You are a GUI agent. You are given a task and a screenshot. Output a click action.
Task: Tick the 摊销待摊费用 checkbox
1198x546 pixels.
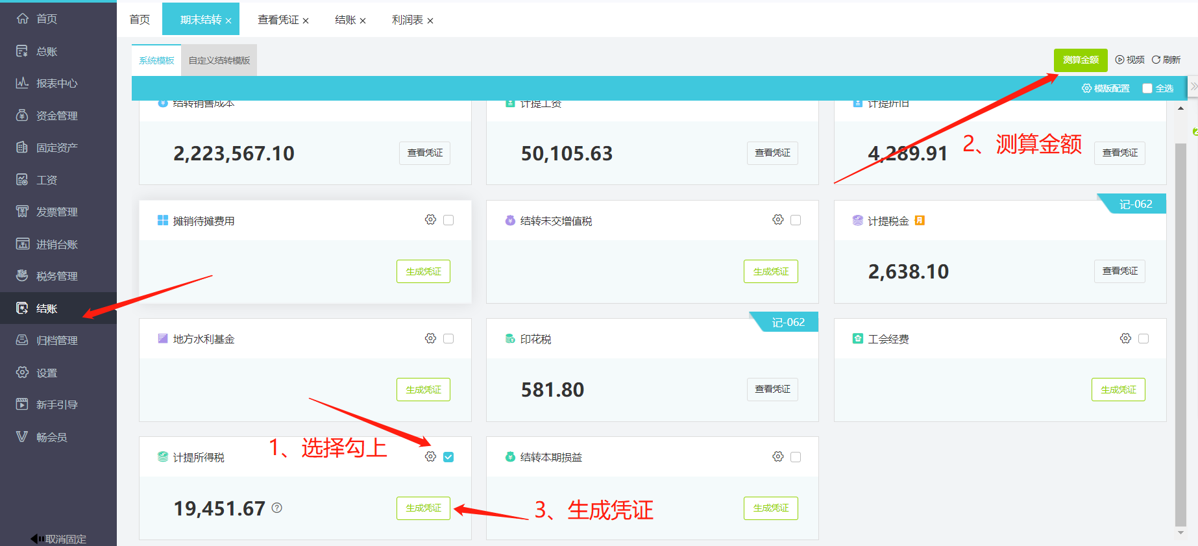click(448, 220)
